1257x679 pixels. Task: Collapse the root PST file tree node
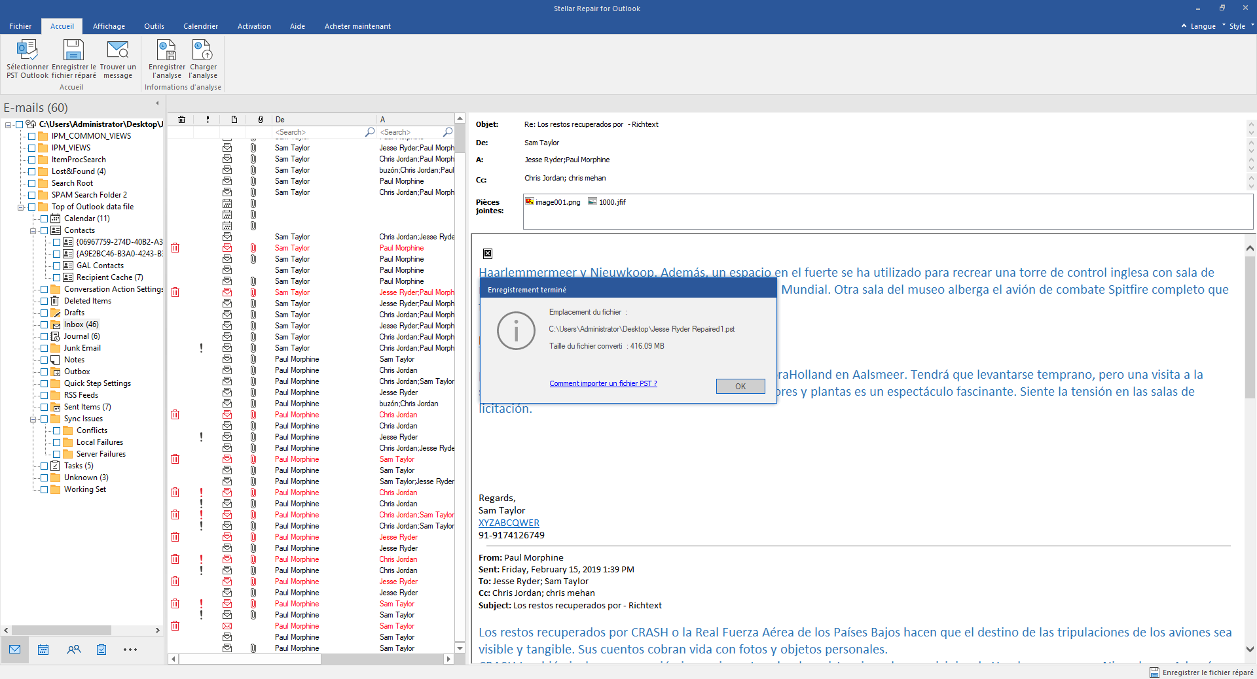click(8, 124)
